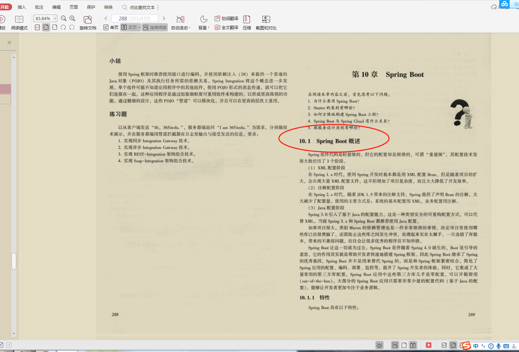Click the Sogou input method S icon
Viewport: 519px width, 352px height.
(467, 345)
